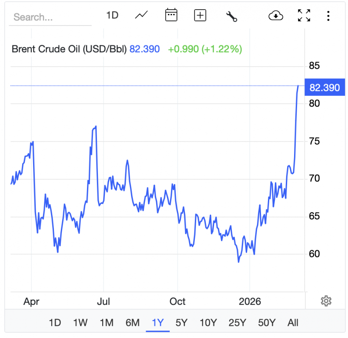Switch to the 6M range
This screenshot has height=338, width=348.
click(133, 323)
